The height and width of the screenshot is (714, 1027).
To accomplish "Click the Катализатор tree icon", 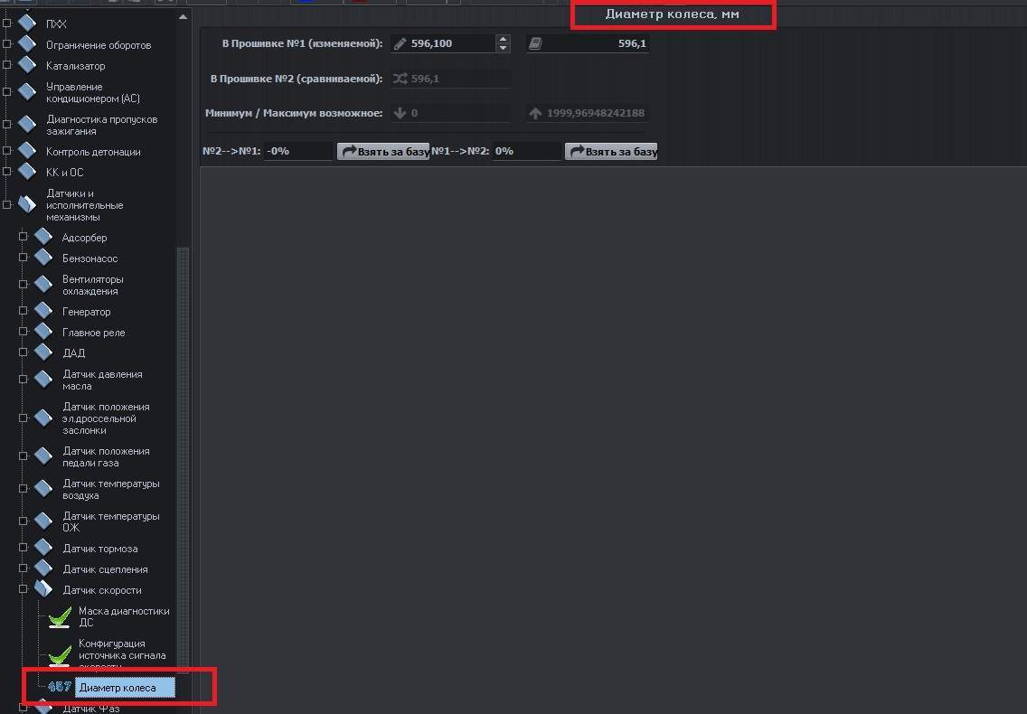I will 27,66.
